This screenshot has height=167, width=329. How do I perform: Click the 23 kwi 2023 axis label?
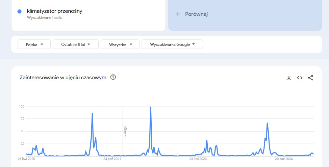pyautogui.click(x=198, y=158)
